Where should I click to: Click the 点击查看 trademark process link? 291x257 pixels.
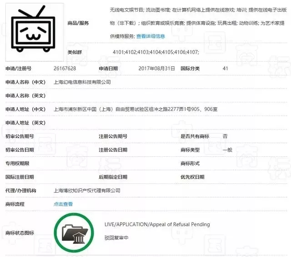pos(63,204)
